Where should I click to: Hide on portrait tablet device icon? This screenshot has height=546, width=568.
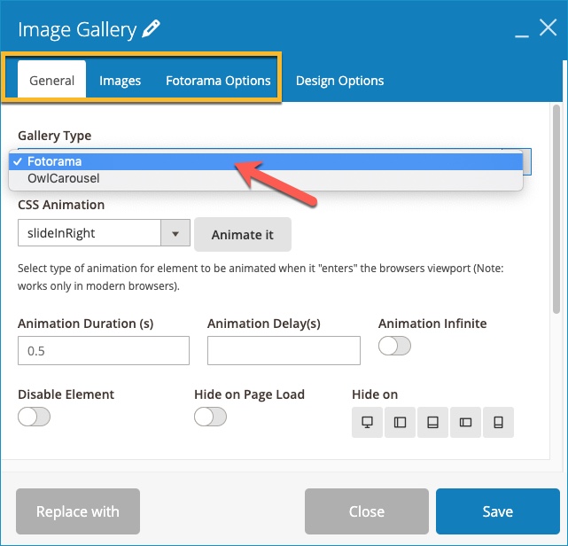coord(433,422)
